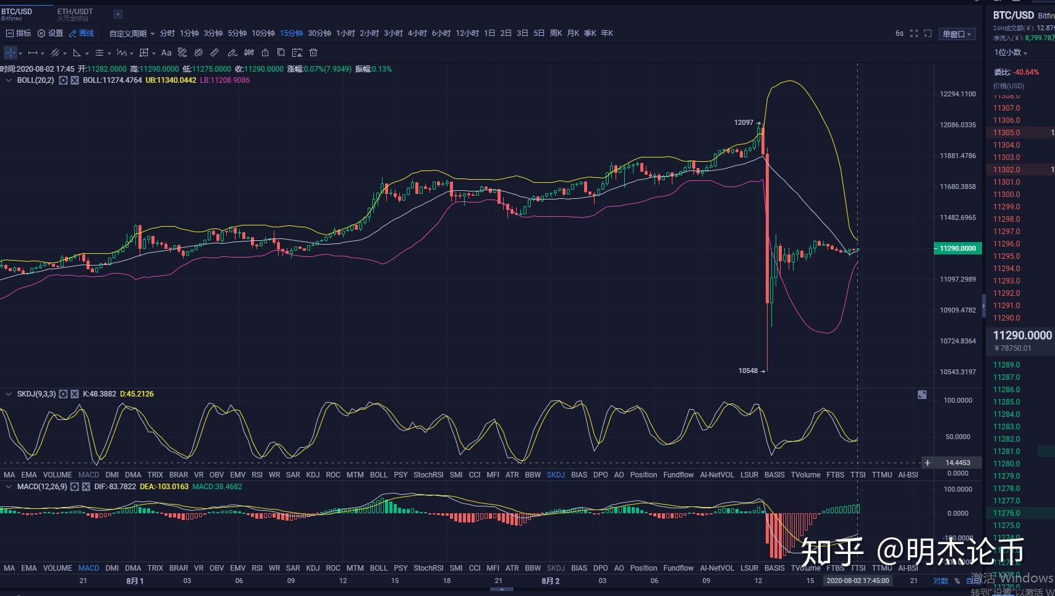
Task: Select the ruler measurement tool
Action: (214, 53)
